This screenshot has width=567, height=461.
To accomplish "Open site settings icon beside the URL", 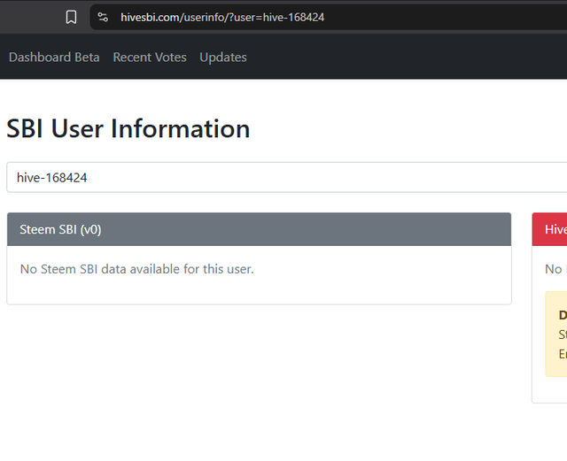I will [103, 17].
